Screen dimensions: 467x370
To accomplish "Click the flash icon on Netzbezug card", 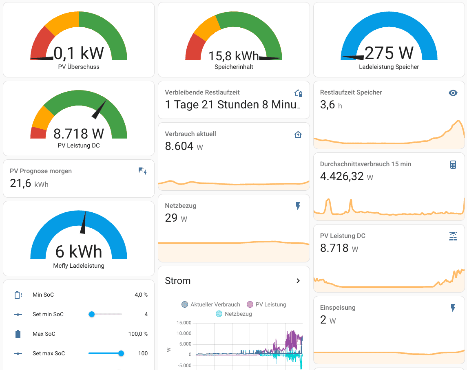I will [x=298, y=206].
